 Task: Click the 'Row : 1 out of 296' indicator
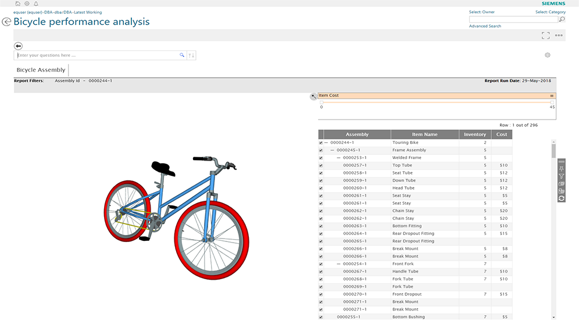pos(519,125)
